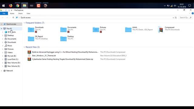Select the Compressed folder icon
The height and width of the screenshot is (109, 194).
pos(161,30)
